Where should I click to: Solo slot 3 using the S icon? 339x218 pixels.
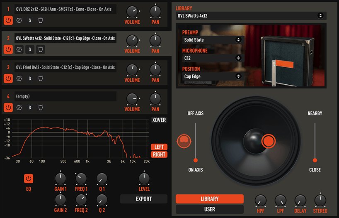click(x=29, y=78)
